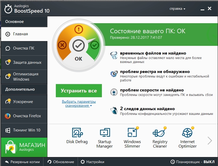Expand Выбрать параметры сканирования options
Image resolution: width=218 pixels, height=166 pixels.
pyautogui.click(x=79, y=104)
